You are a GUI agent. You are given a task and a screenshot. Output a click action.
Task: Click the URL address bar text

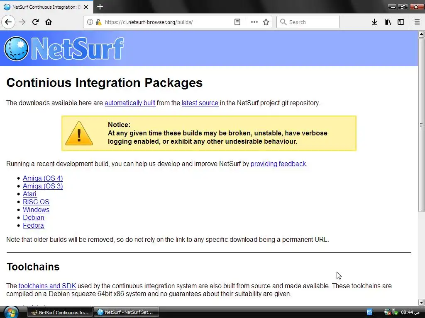coord(149,22)
